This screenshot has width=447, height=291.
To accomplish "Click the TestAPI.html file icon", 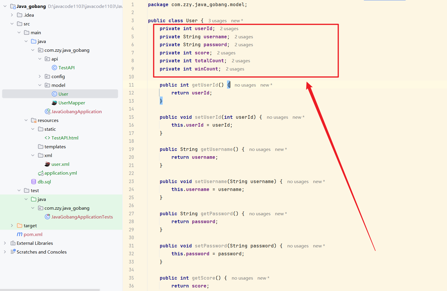I will [x=47, y=138].
